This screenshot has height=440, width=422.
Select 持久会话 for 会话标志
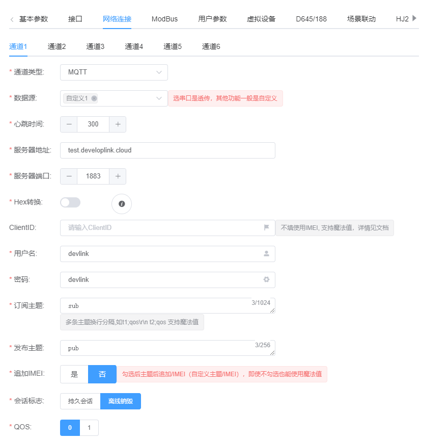tap(80, 401)
